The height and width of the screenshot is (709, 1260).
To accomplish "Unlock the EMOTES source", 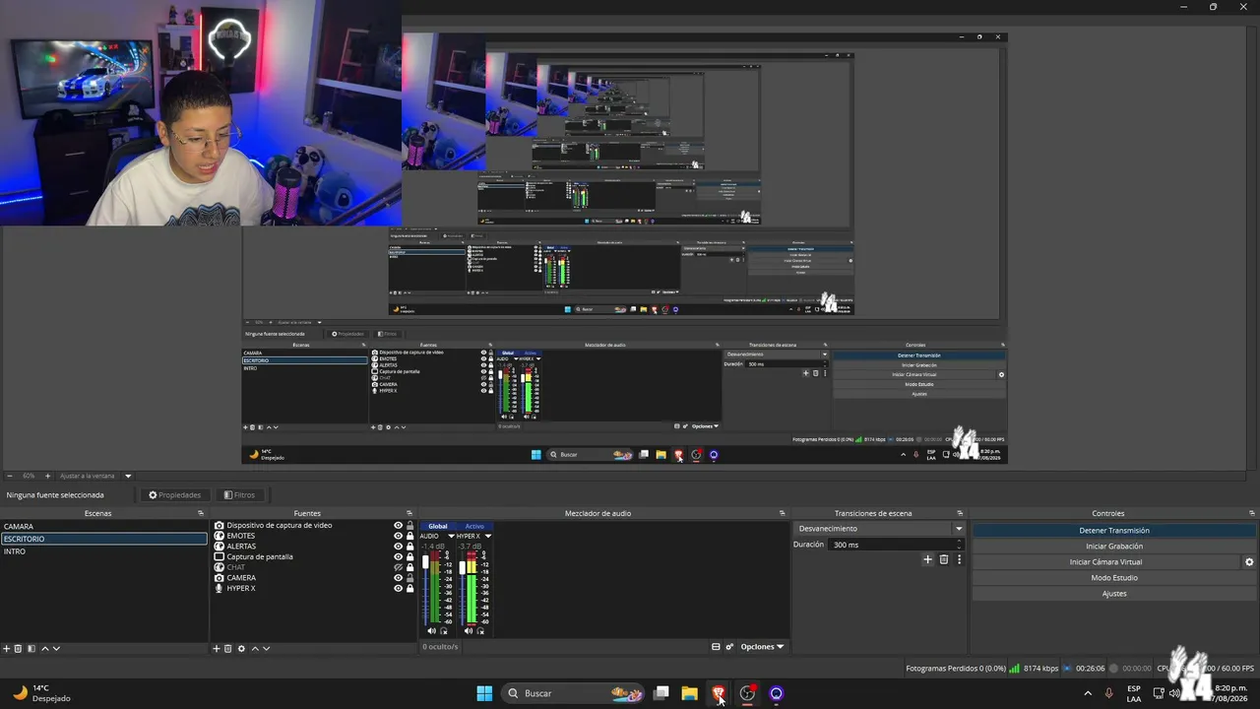I will point(410,536).
